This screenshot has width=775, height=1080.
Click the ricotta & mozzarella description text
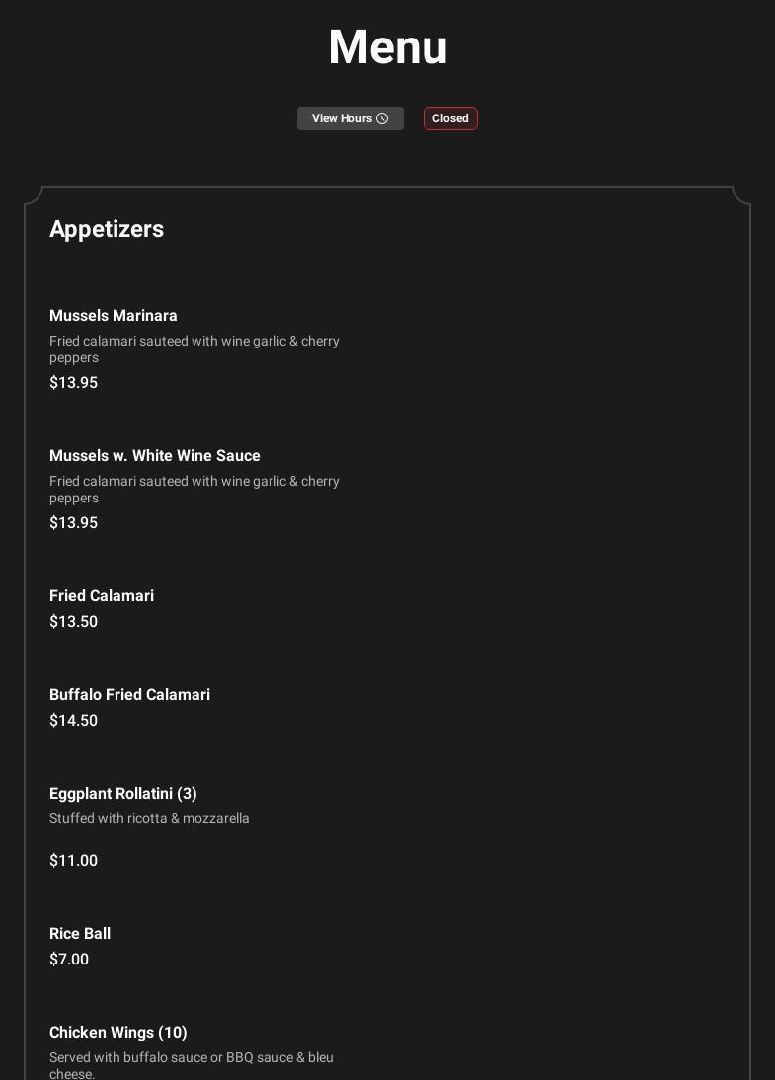point(149,819)
